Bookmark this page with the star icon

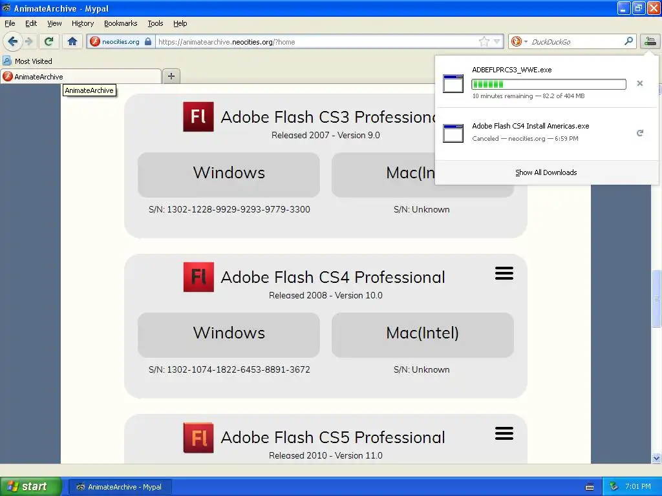(484, 41)
